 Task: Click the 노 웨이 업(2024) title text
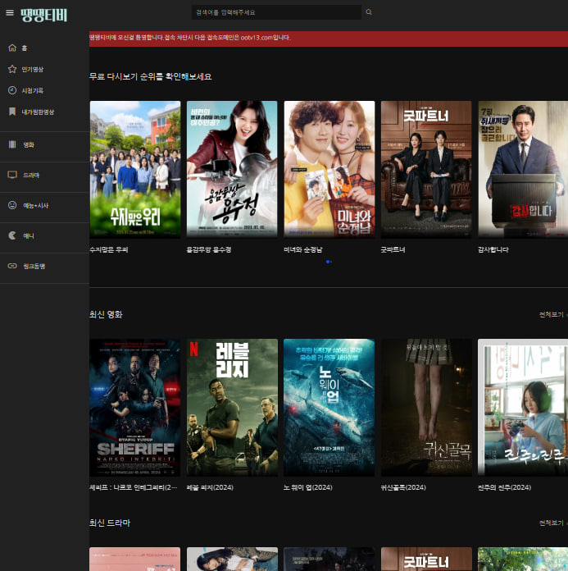[x=308, y=487]
